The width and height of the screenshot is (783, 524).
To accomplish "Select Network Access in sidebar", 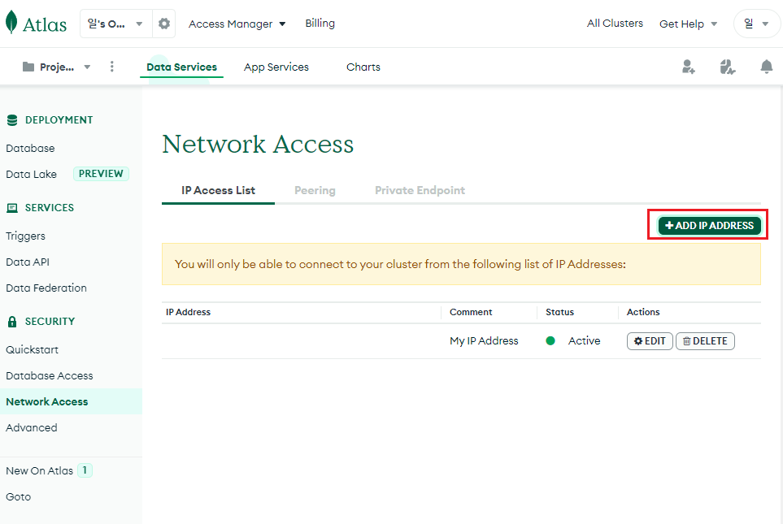I will coord(71,401).
